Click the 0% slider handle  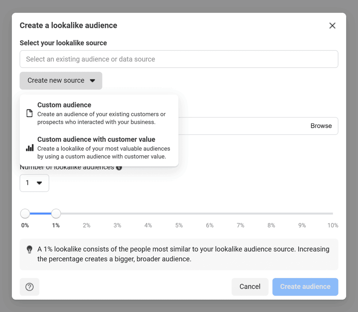(x=25, y=213)
